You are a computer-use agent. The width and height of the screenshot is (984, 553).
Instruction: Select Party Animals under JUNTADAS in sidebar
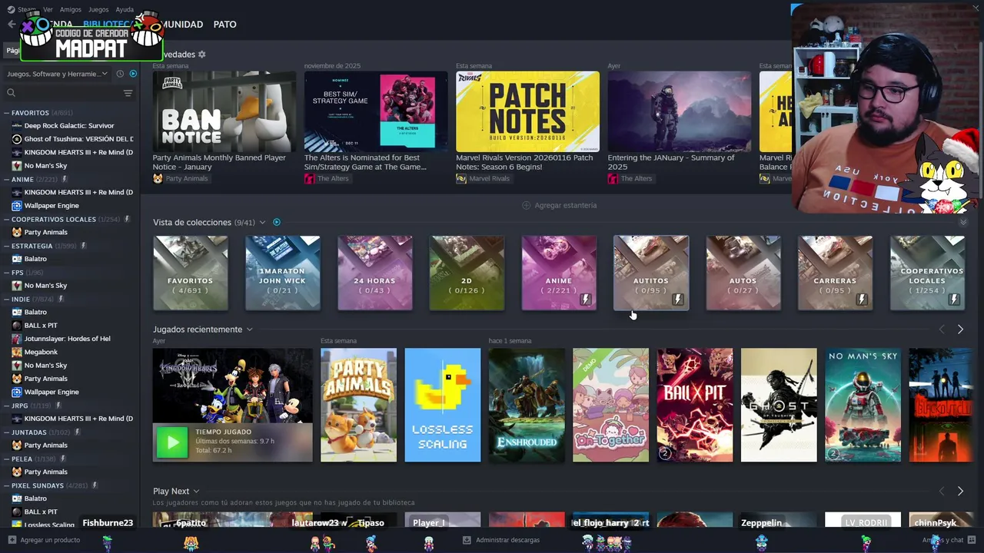click(x=45, y=445)
